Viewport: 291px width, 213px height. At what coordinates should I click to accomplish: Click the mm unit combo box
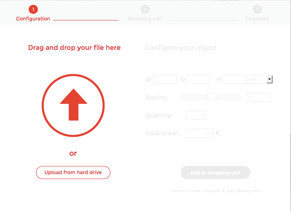[x=260, y=79]
